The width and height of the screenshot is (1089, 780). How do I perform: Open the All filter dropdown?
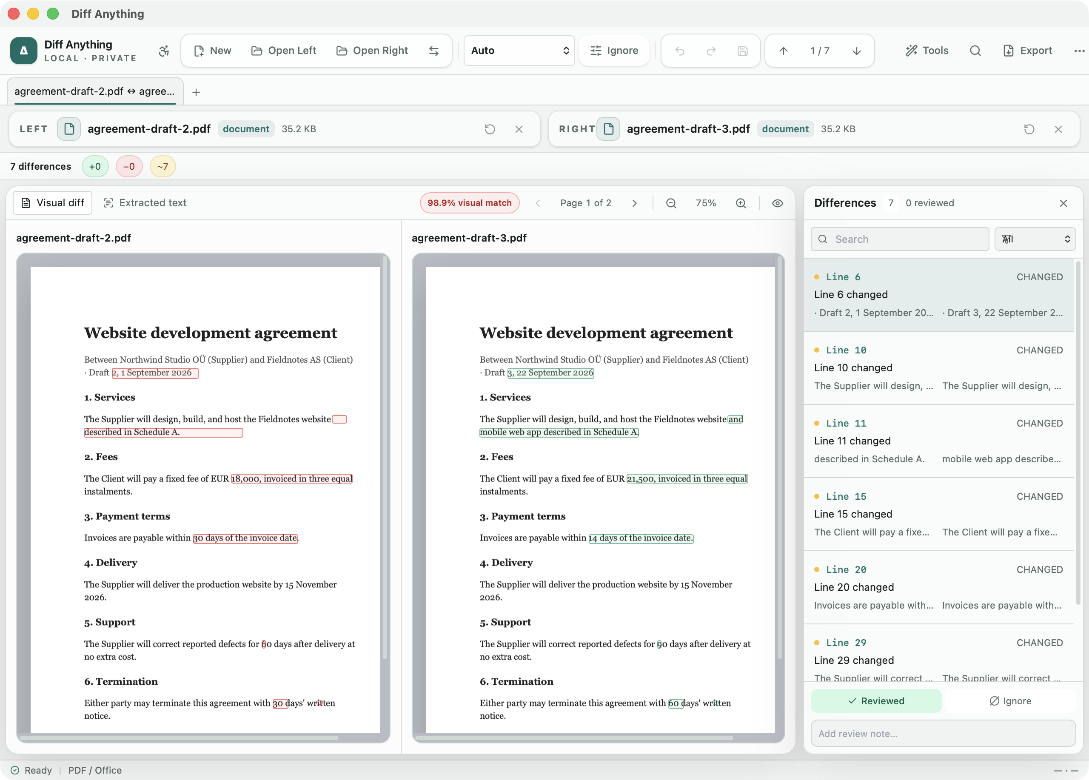pos(1035,239)
